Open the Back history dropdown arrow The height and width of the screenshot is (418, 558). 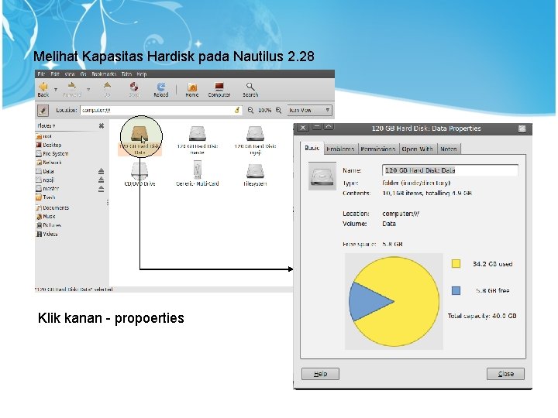click(56, 89)
